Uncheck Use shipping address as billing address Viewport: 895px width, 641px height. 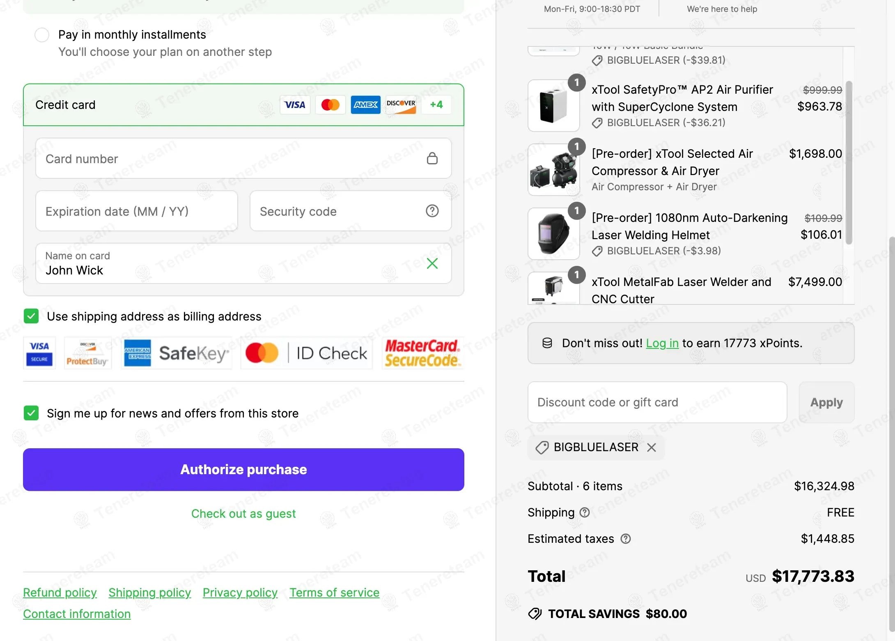click(31, 316)
